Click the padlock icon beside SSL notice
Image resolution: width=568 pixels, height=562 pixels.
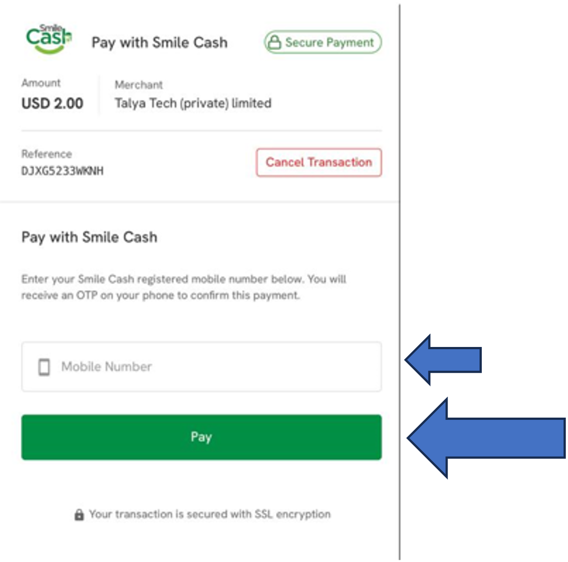[x=79, y=515]
